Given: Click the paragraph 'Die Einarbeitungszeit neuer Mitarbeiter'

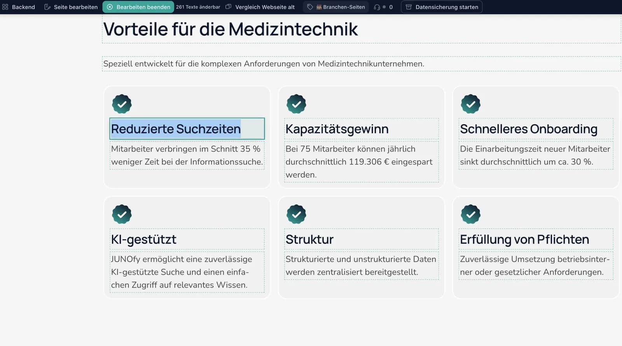Looking at the screenshot, I should (536, 155).
